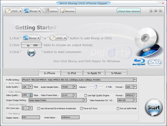Enable Use High Quality Engine

pos(86,95)
